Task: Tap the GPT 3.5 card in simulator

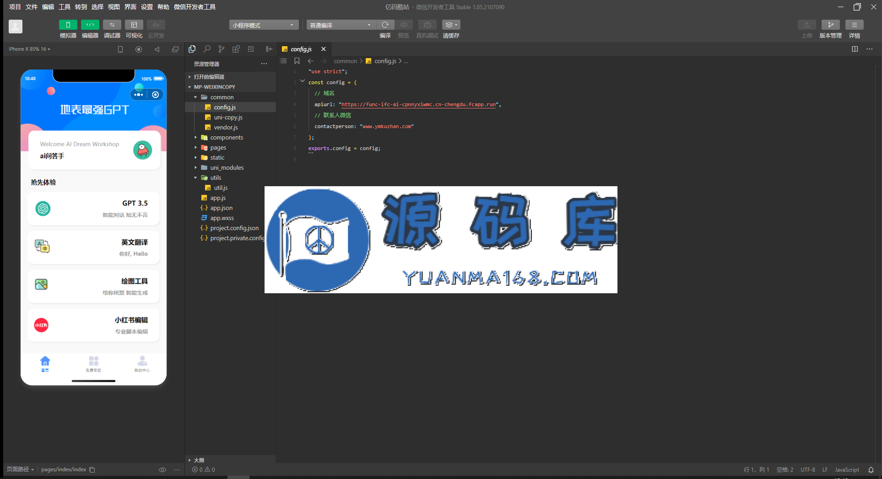Action: (x=93, y=209)
